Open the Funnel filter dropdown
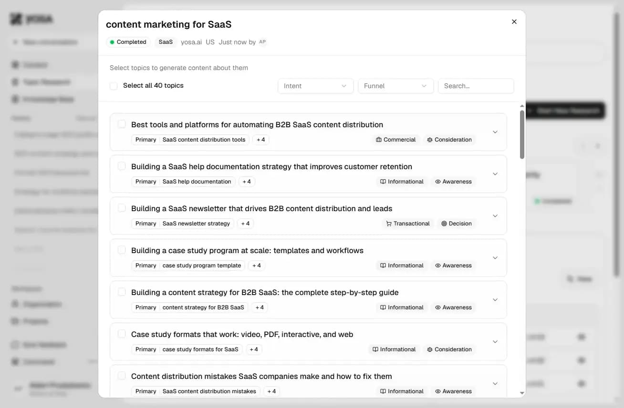The width and height of the screenshot is (624, 408). pos(395,86)
